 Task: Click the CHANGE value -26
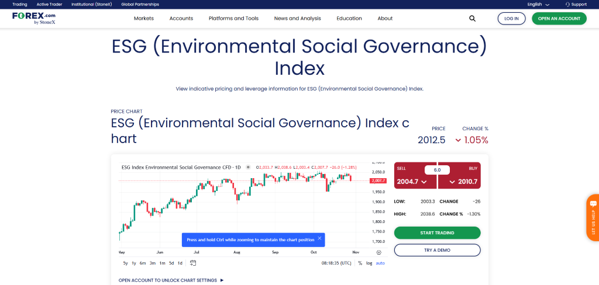pos(476,201)
